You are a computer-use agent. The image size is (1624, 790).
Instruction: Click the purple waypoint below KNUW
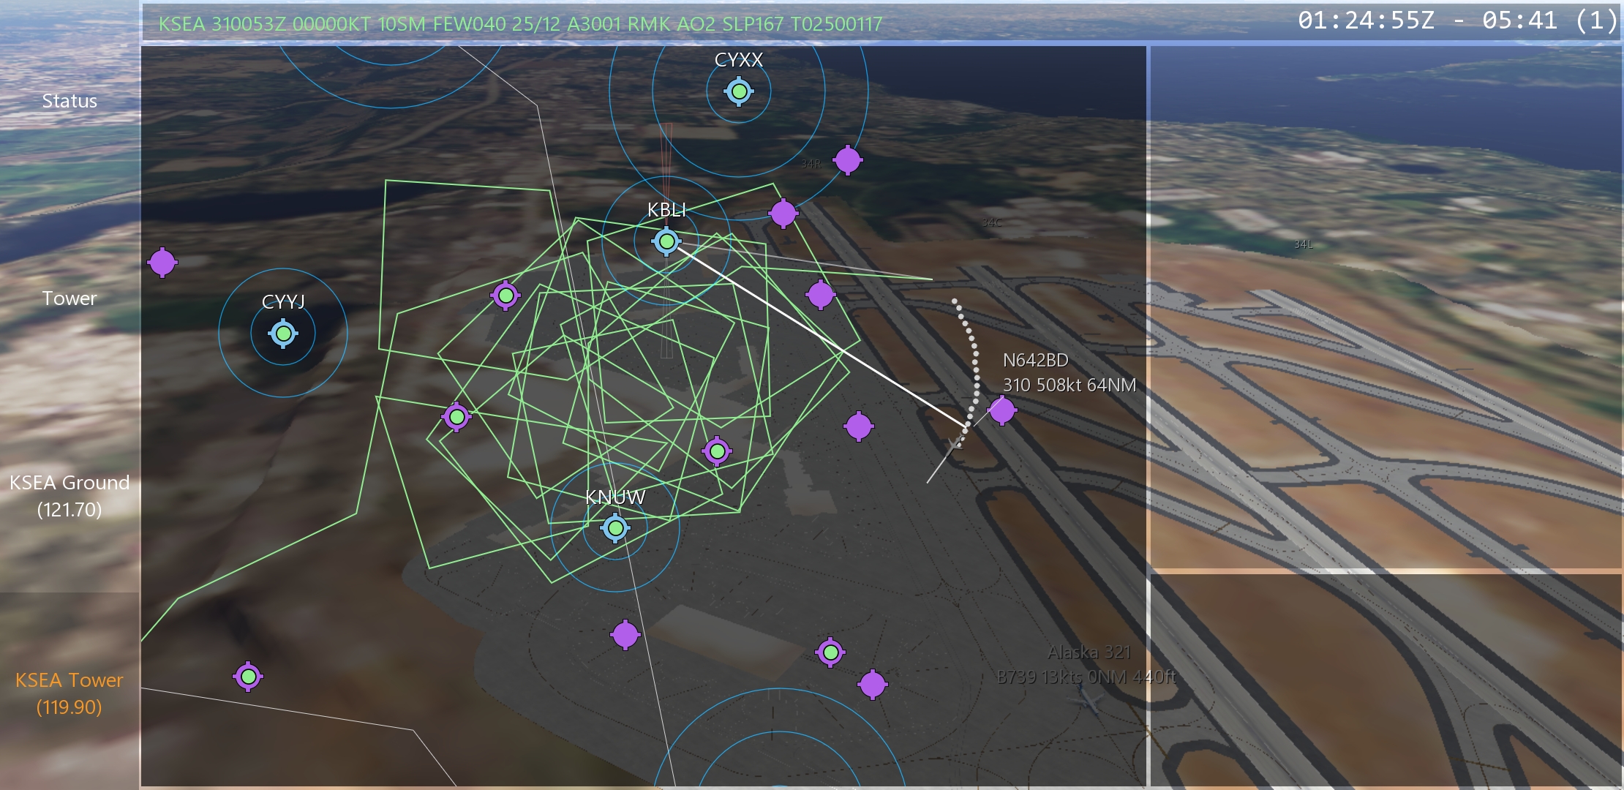point(625,635)
